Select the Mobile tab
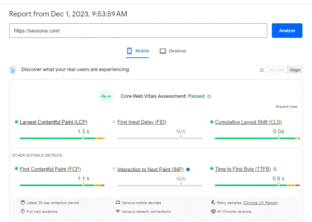 coord(138,51)
